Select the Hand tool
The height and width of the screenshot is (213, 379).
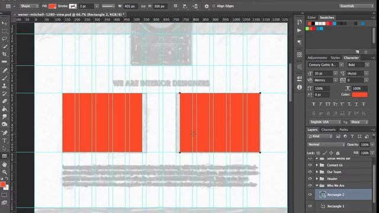4,164
